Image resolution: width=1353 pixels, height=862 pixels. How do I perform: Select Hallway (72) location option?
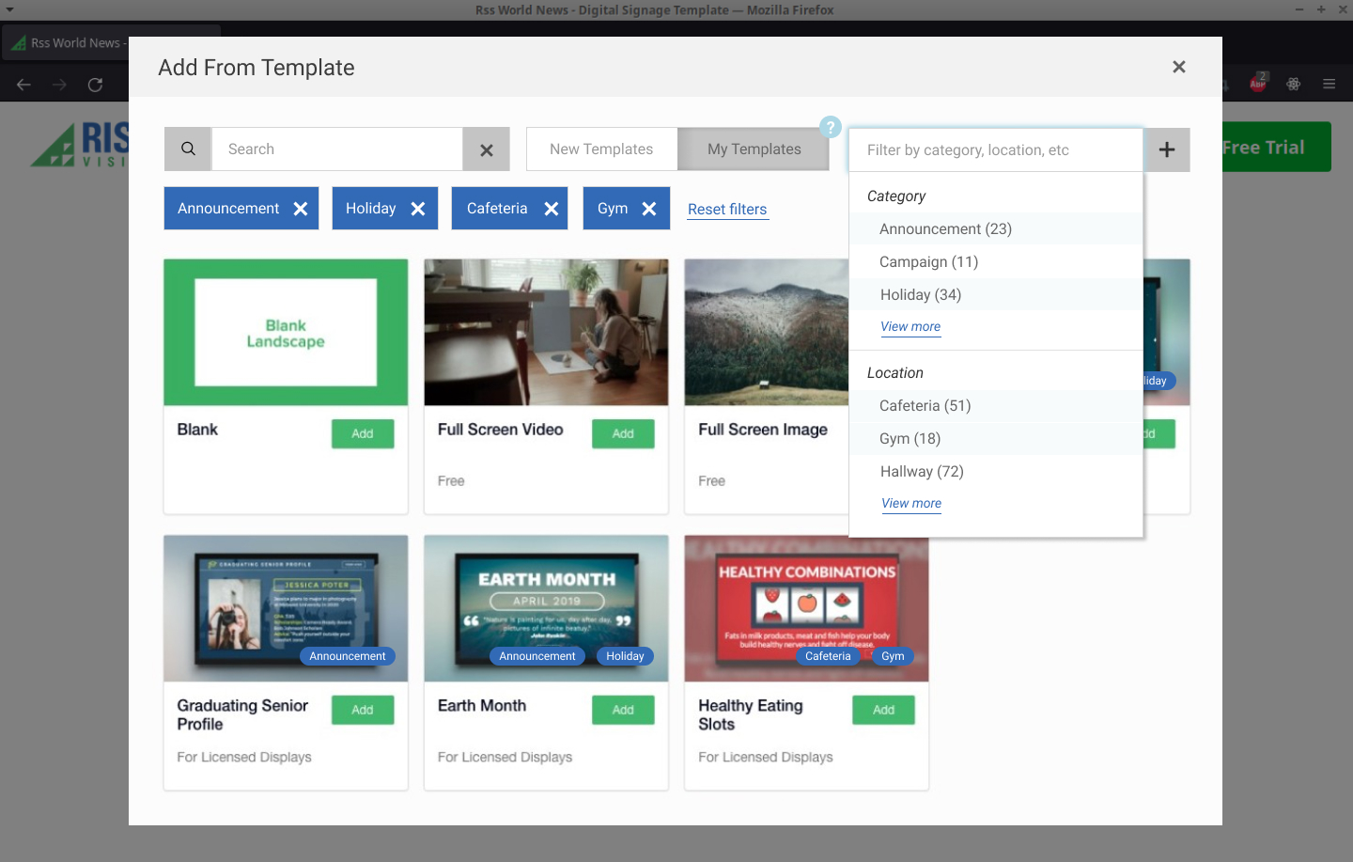pyautogui.click(x=996, y=472)
